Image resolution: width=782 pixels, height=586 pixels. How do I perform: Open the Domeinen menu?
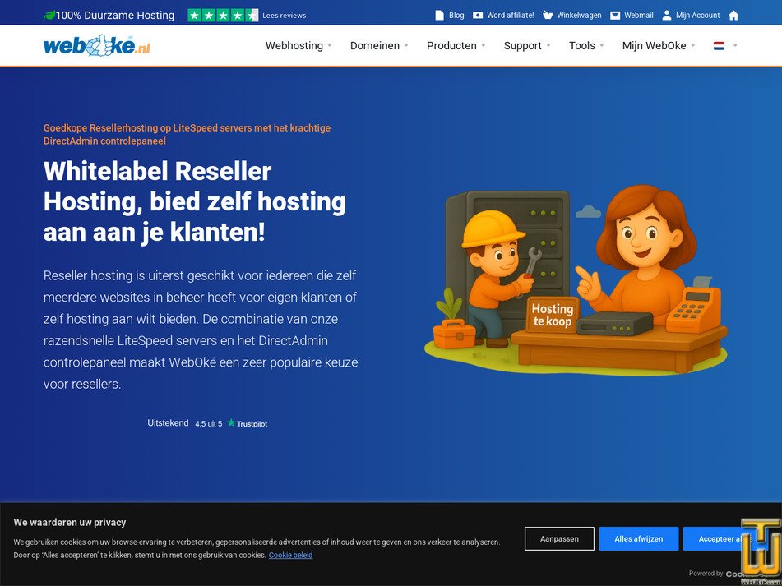tap(374, 46)
